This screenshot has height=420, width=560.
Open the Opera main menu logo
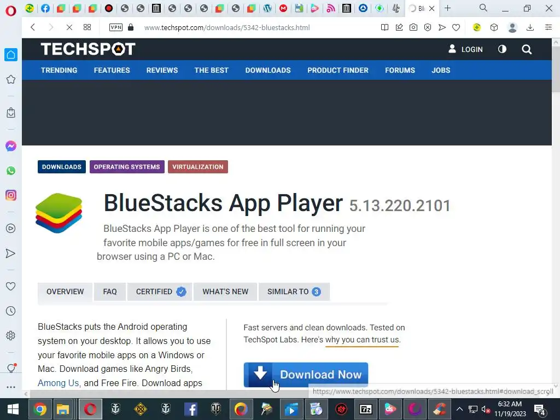(x=11, y=11)
